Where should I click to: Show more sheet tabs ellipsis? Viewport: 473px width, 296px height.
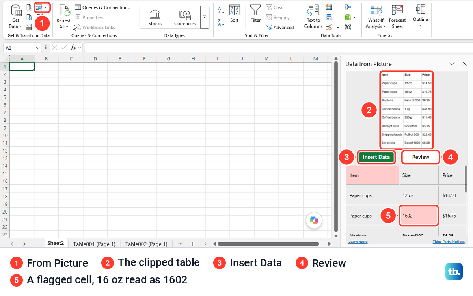coord(181,244)
